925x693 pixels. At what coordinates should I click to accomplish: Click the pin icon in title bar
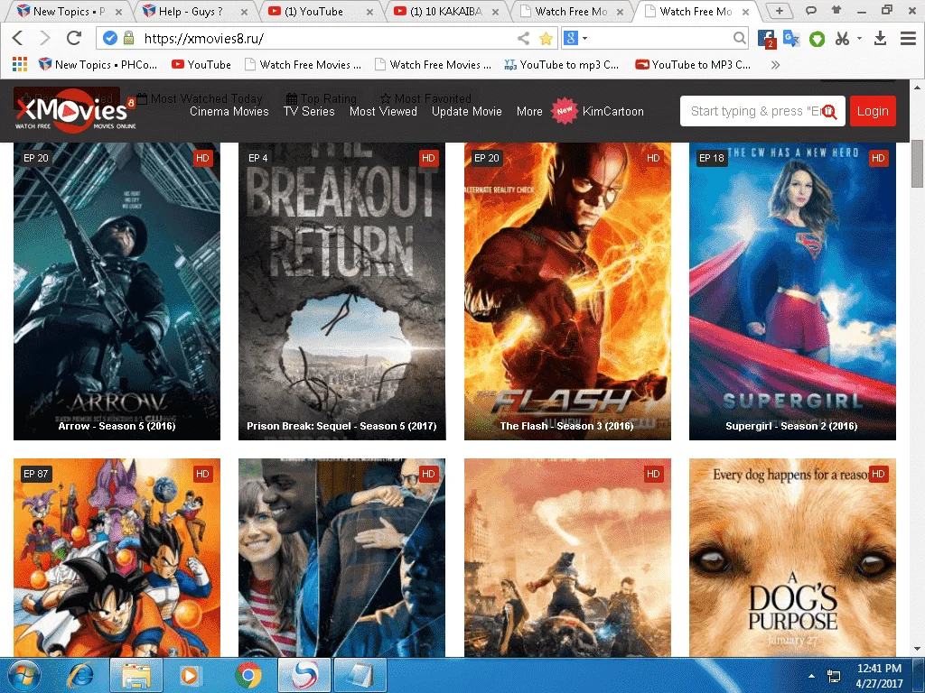tap(836, 10)
